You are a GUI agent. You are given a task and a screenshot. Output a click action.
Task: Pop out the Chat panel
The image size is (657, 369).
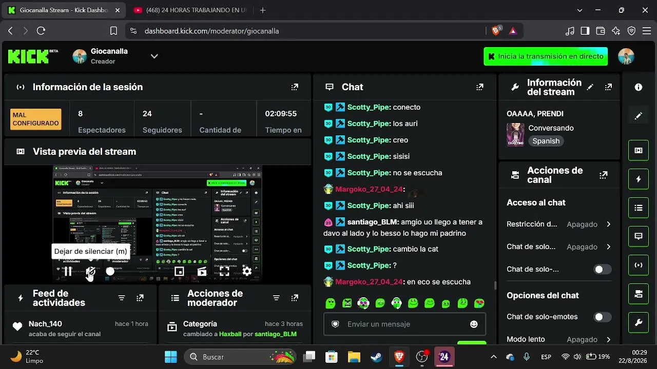480,87
